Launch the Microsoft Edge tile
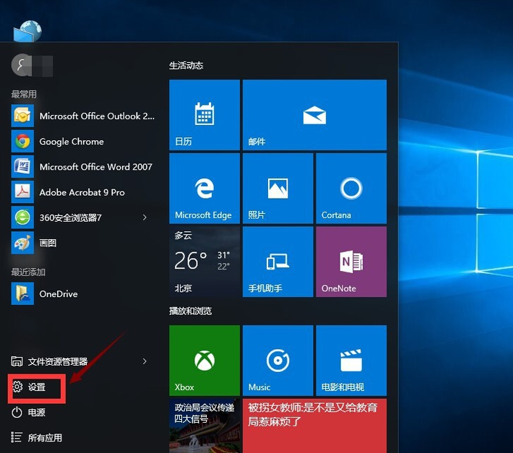The height and width of the screenshot is (453, 513). [x=204, y=188]
